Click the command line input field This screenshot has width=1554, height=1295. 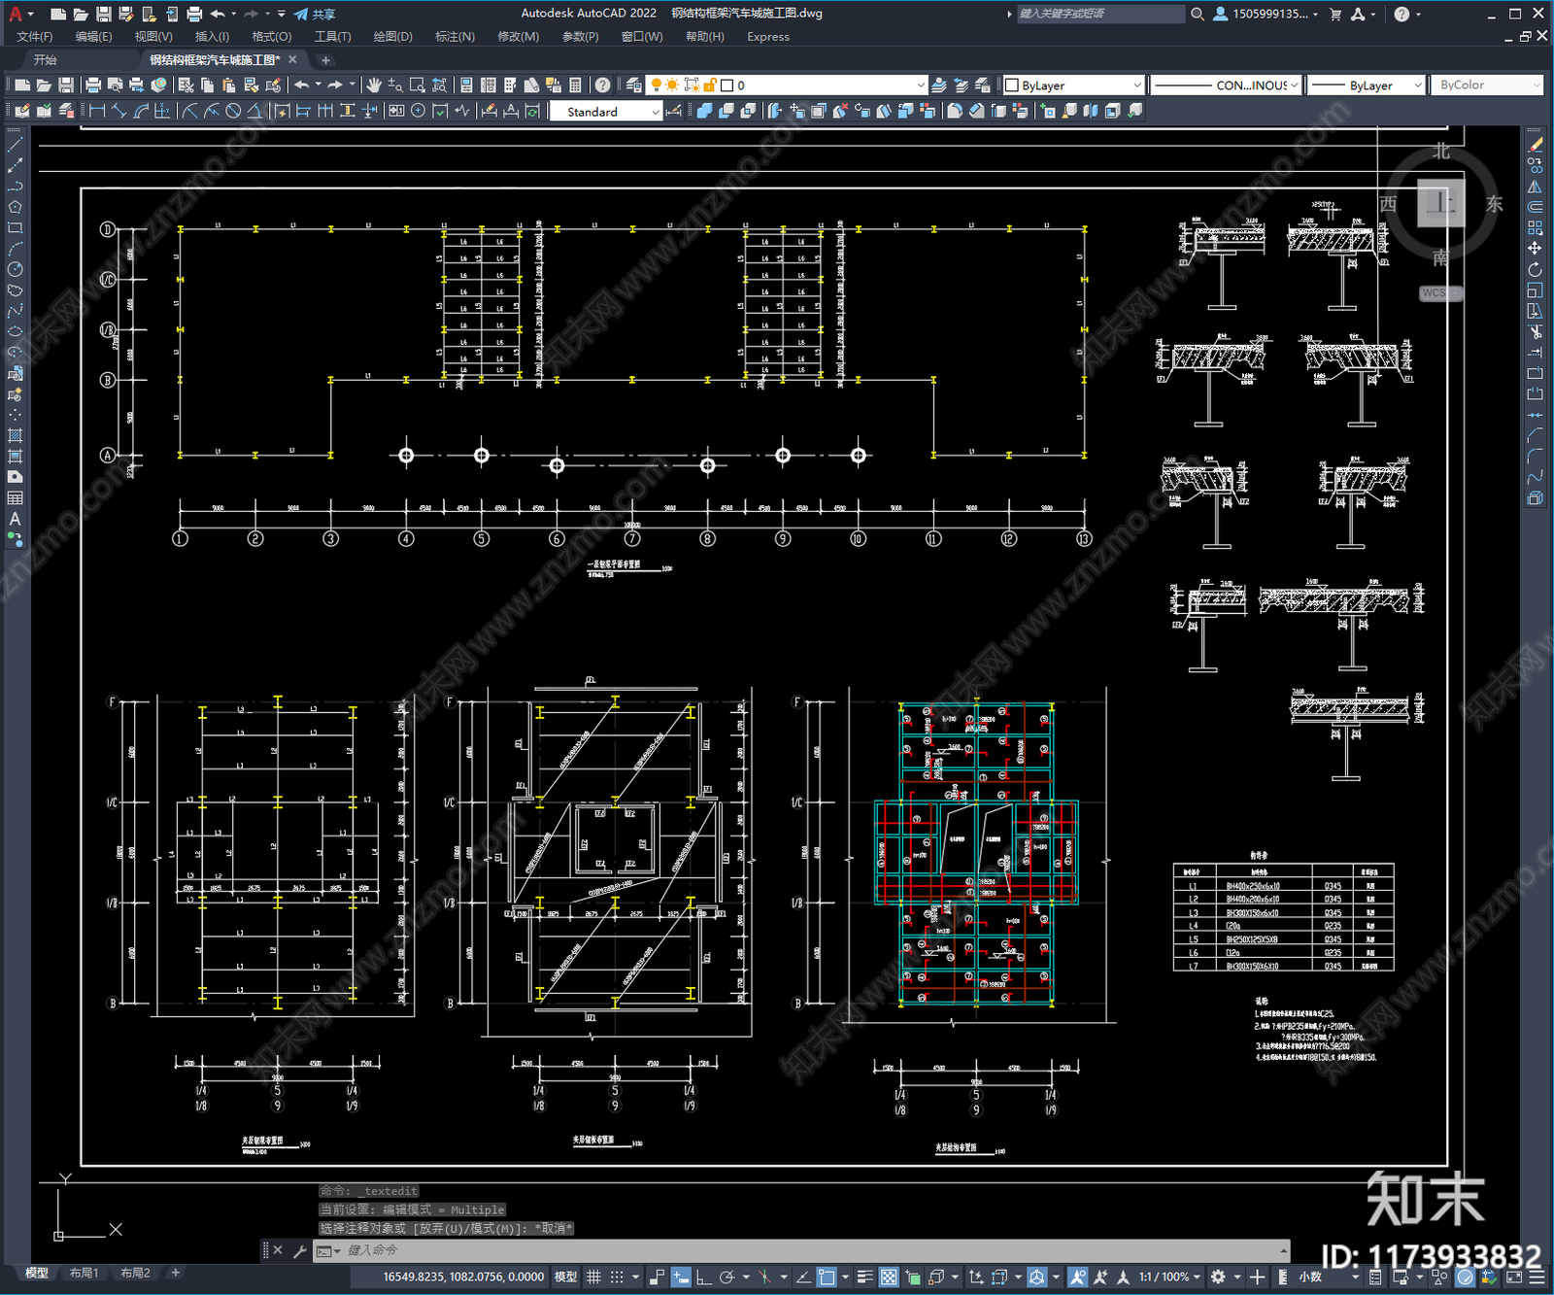814,1250
